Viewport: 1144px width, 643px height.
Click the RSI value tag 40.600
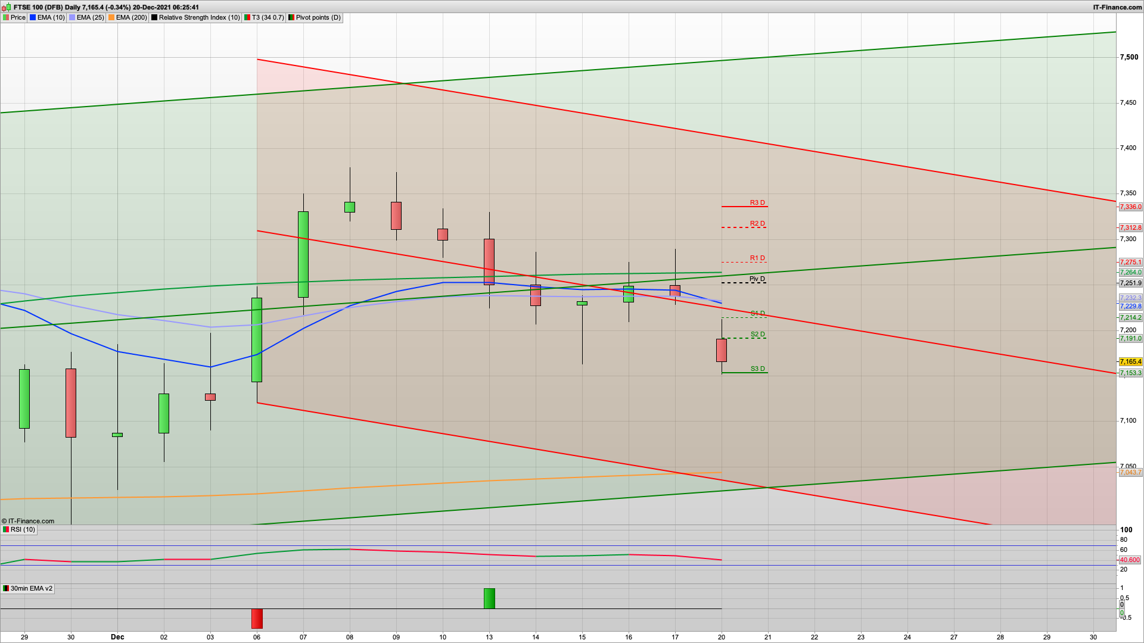click(1130, 560)
